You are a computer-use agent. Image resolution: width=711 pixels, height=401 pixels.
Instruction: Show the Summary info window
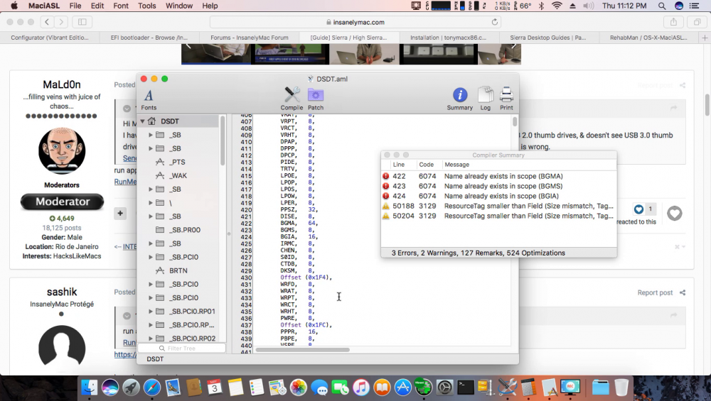point(460,98)
